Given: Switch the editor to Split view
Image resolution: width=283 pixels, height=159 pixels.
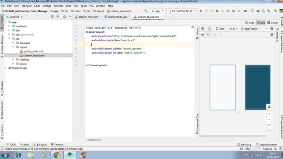Looking at the screenshot, I should pos(261,23).
